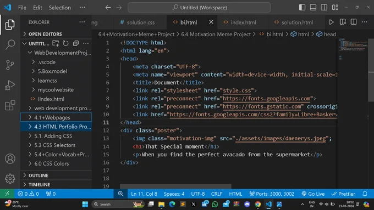Viewport: 374px width, 210px height.
Task: Show errors and warnings count
Action: pyautogui.click(x=29, y=194)
